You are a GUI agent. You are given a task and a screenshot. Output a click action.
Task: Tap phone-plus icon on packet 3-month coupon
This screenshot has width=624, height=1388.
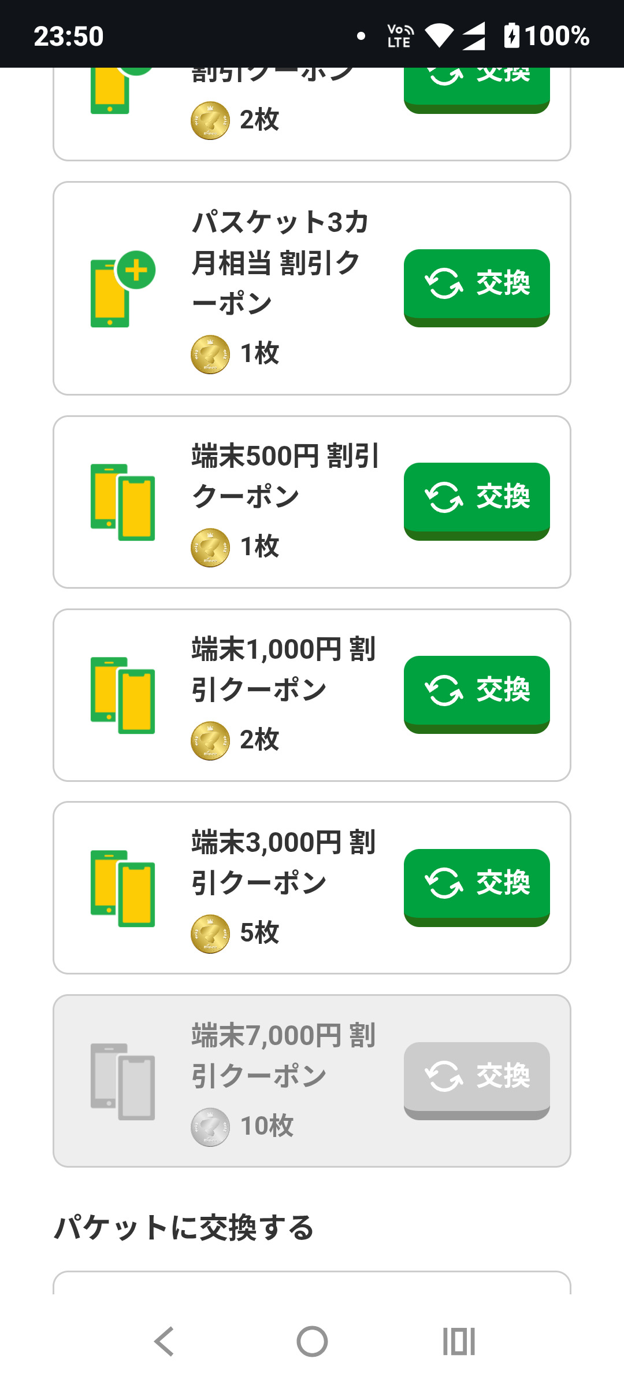pos(122,289)
